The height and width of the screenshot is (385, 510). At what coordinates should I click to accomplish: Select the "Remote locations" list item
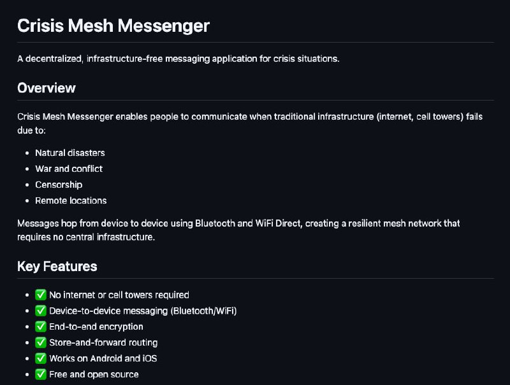[71, 200]
